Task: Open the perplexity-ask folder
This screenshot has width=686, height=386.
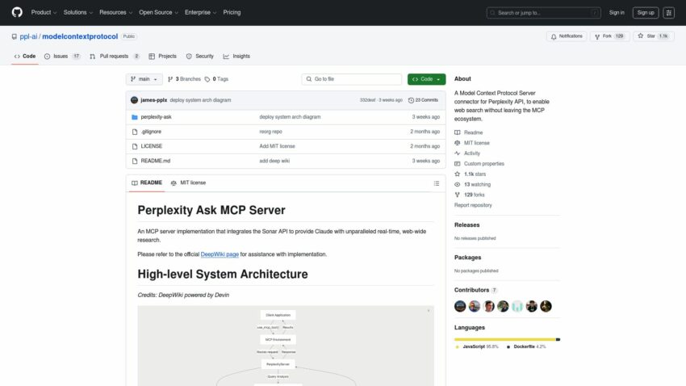Action: pyautogui.click(x=157, y=117)
